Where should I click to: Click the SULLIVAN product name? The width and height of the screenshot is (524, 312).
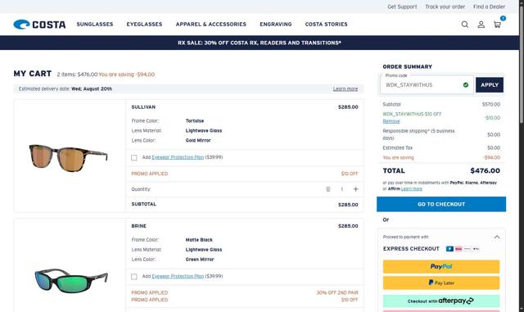tap(143, 107)
